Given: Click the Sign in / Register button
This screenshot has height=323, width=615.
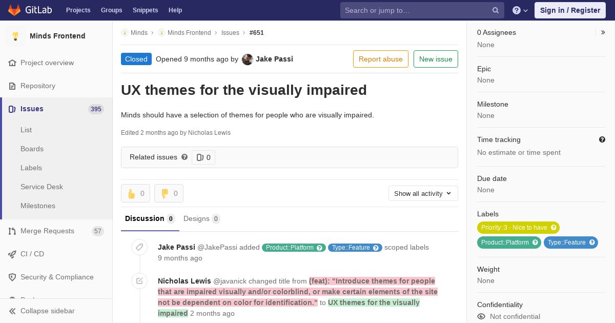Looking at the screenshot, I should tap(570, 10).
